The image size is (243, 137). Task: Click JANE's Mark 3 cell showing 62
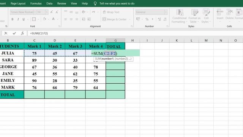[x=75, y=74]
